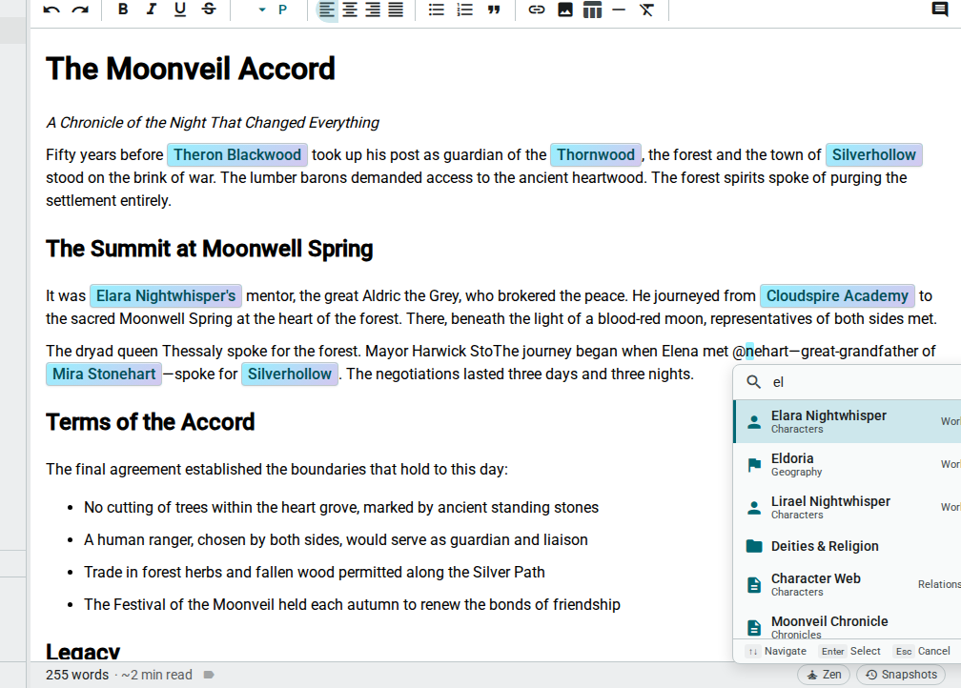Click the Select hint in popup footer
The height and width of the screenshot is (688, 961).
click(850, 651)
